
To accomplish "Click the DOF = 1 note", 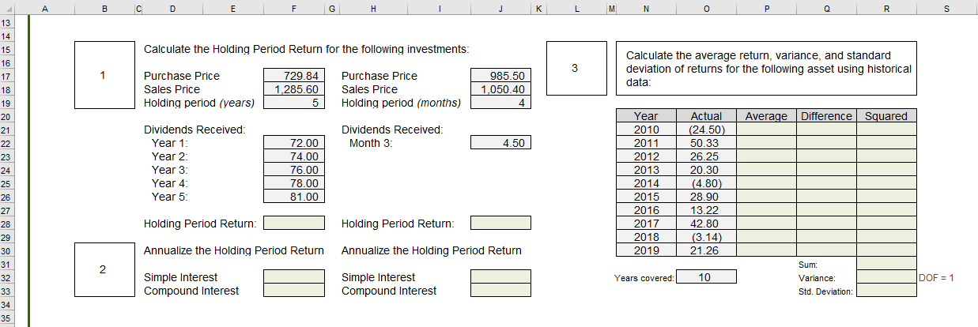I will click(x=937, y=277).
